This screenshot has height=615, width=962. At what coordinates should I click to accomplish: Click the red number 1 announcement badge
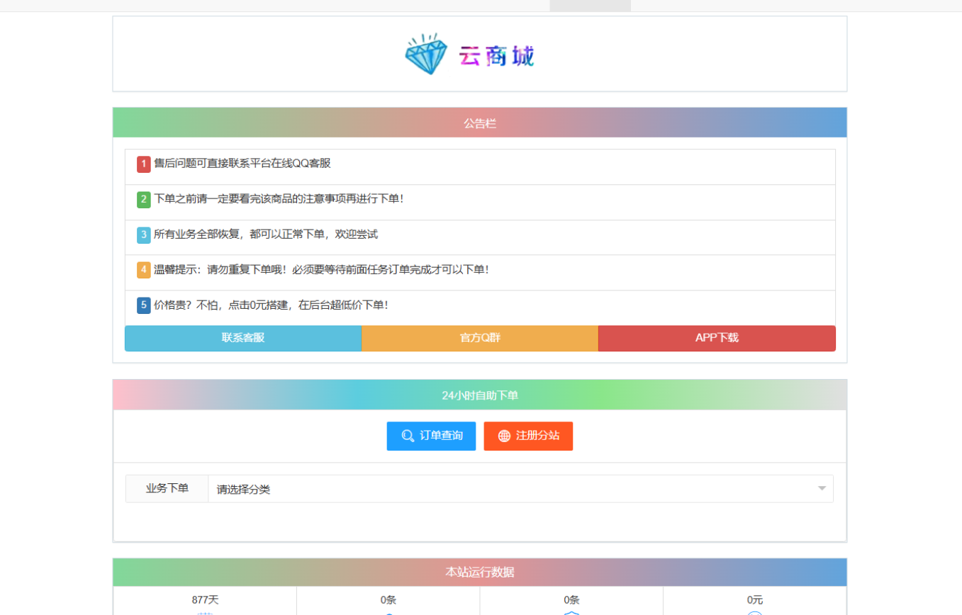[x=142, y=164]
